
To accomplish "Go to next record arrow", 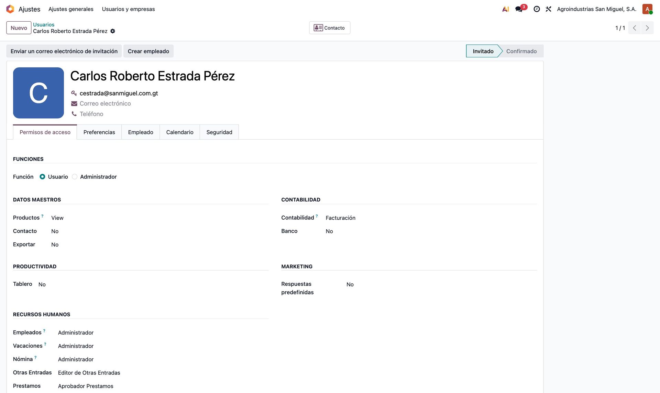I will coord(647,28).
